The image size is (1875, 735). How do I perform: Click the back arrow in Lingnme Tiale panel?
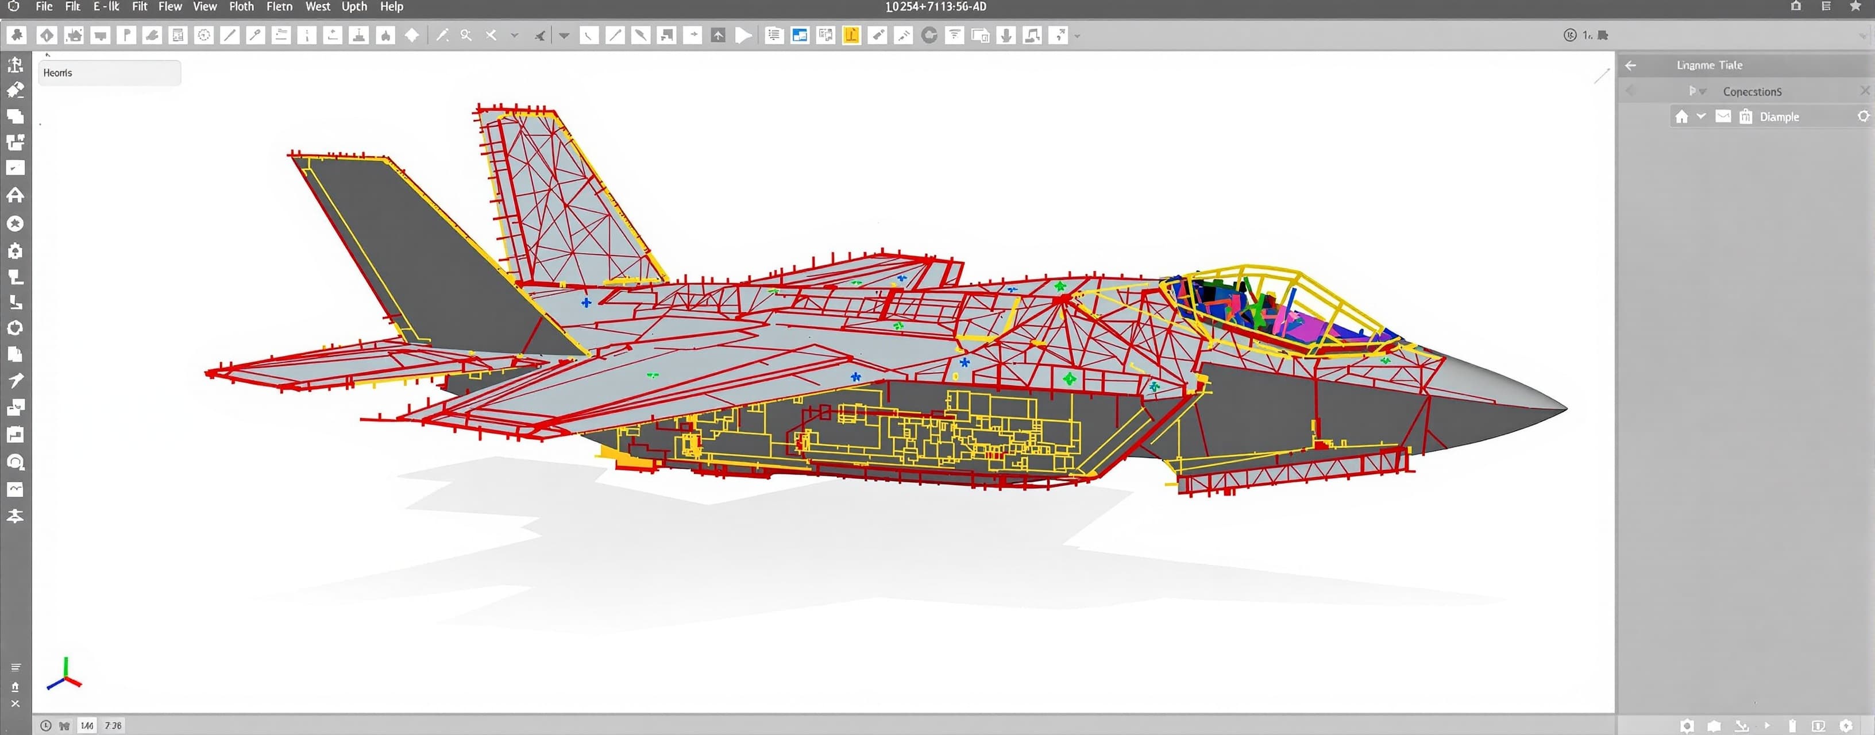pos(1630,65)
